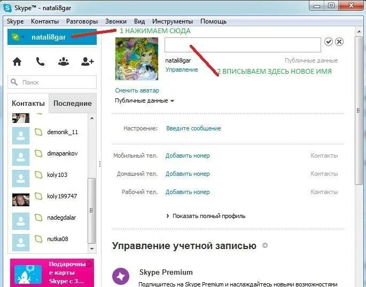Open the call phones dial icon
Screen dimensions: 366x287
coord(40,61)
